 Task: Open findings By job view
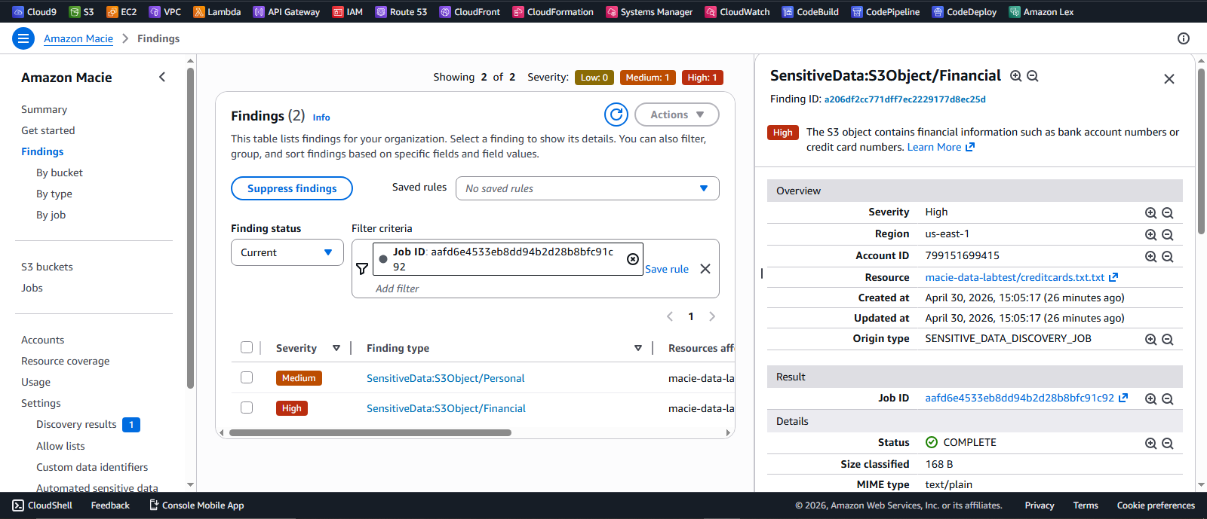click(51, 215)
